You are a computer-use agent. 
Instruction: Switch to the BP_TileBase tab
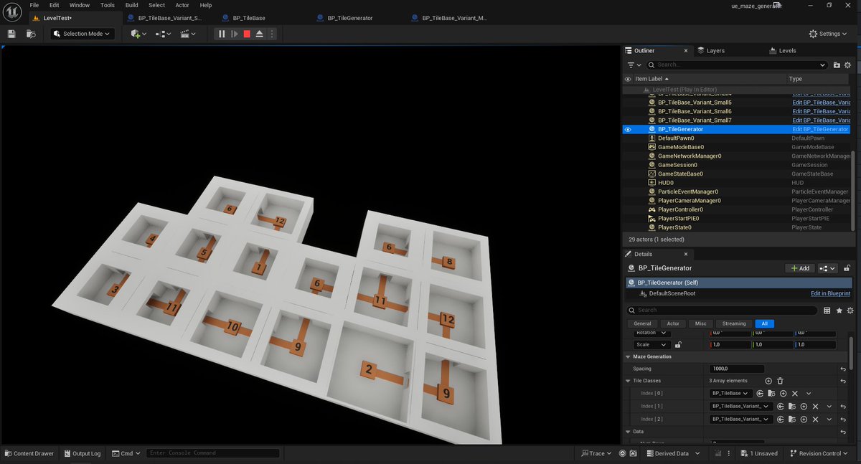pos(250,18)
